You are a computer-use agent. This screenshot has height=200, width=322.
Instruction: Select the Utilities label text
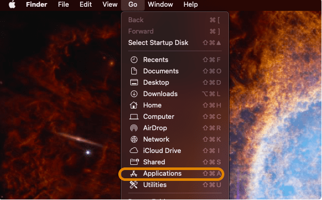[x=155, y=184]
